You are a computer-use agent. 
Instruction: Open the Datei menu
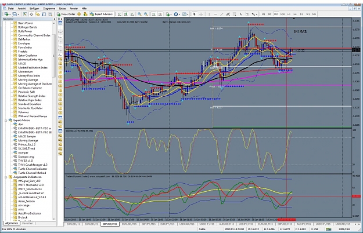pos(11,8)
